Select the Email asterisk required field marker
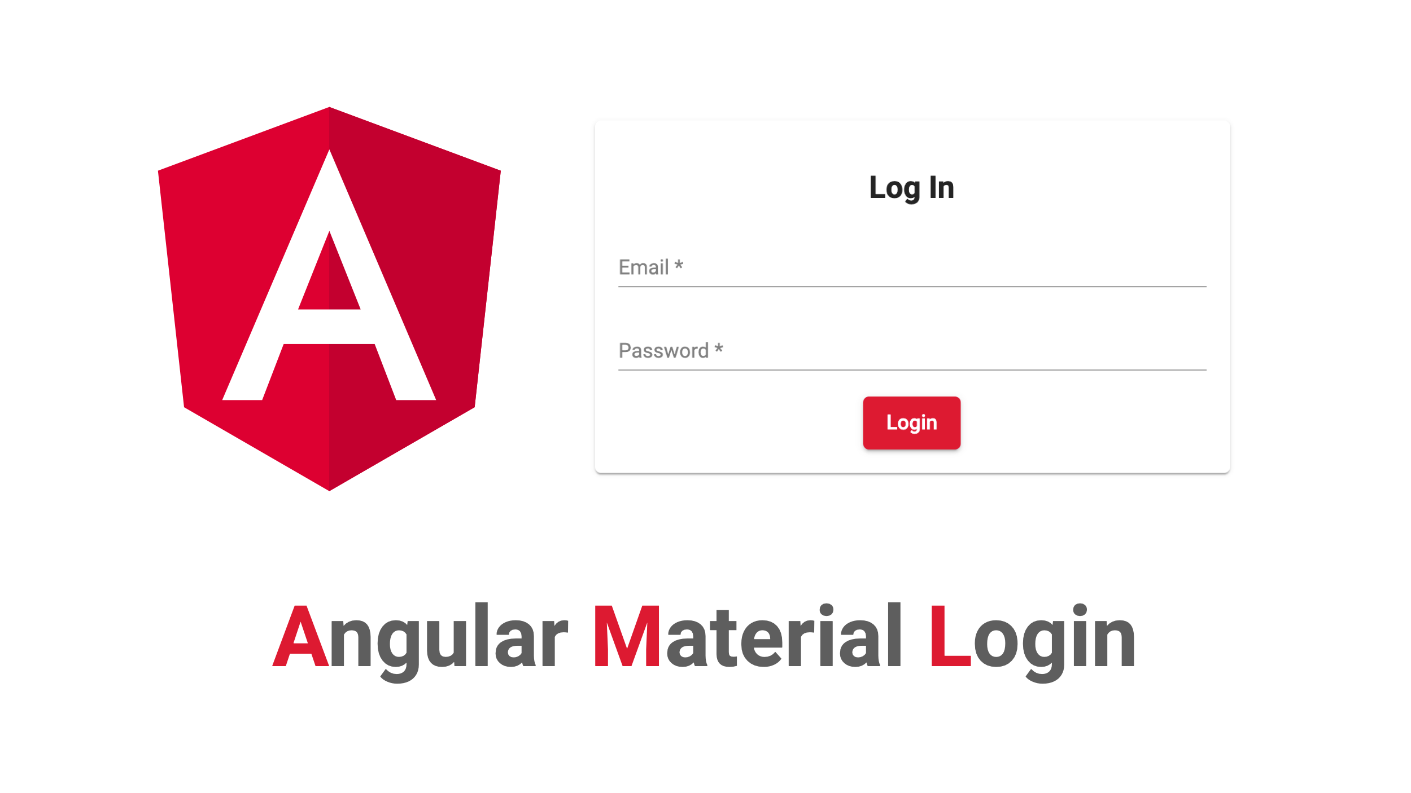The image size is (1411, 793). [x=680, y=266]
